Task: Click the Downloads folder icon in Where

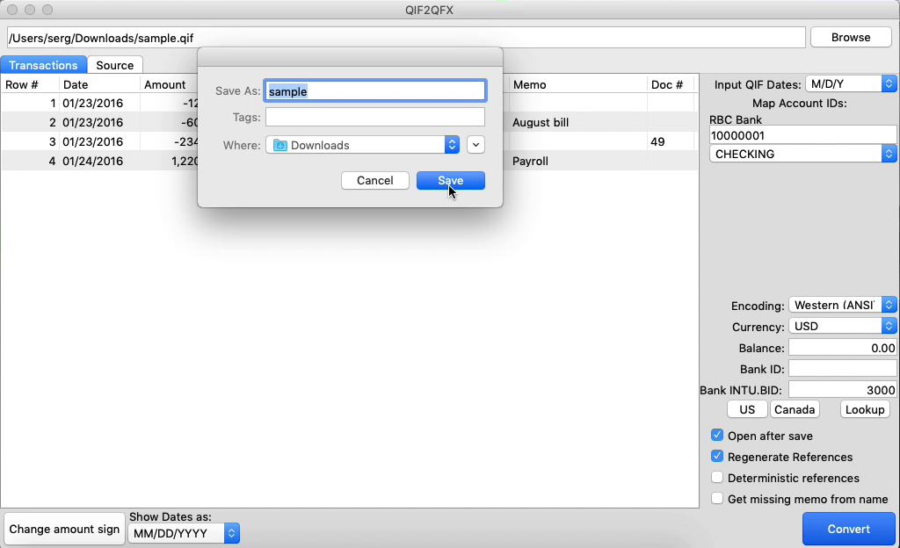Action: coord(280,146)
